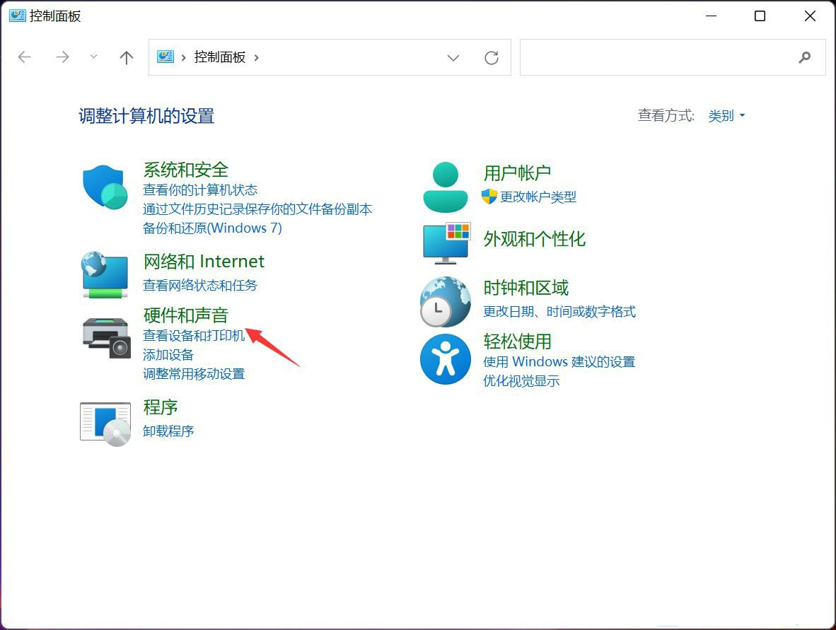Image resolution: width=836 pixels, height=630 pixels.
Task: Click the Clock and Region globe icon
Action: click(445, 302)
